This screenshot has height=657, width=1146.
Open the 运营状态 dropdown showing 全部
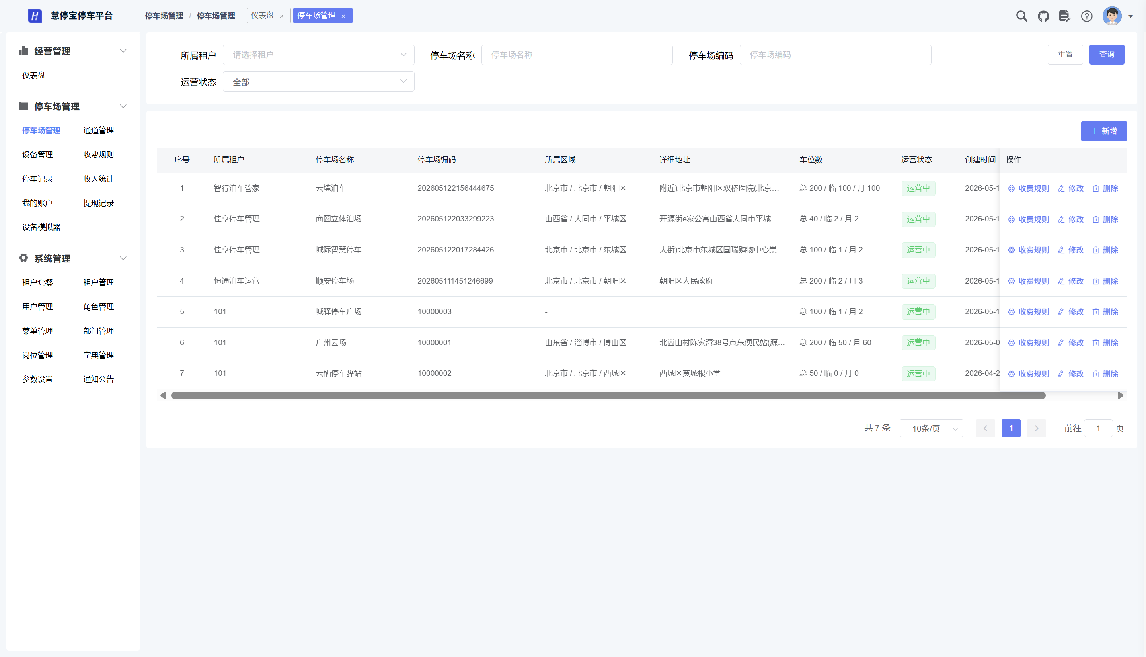click(x=318, y=82)
